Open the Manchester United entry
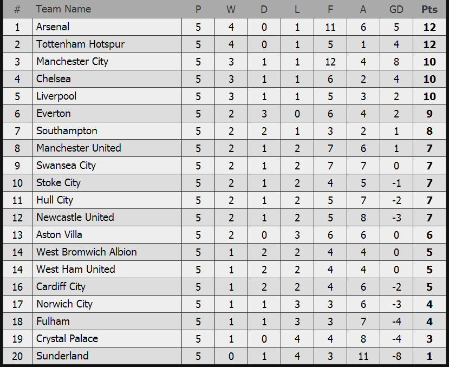This screenshot has width=449, height=367. pos(79,148)
